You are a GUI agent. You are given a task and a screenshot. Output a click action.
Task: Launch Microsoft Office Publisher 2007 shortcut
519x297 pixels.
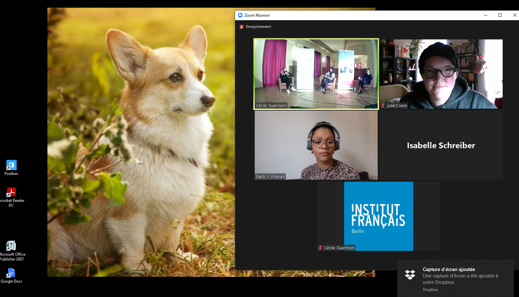[11, 246]
